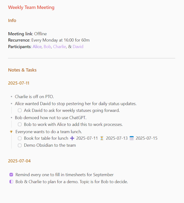Click the hourglass scheduled-date icon
Viewport: 184px width, 203px height.
point(102,138)
